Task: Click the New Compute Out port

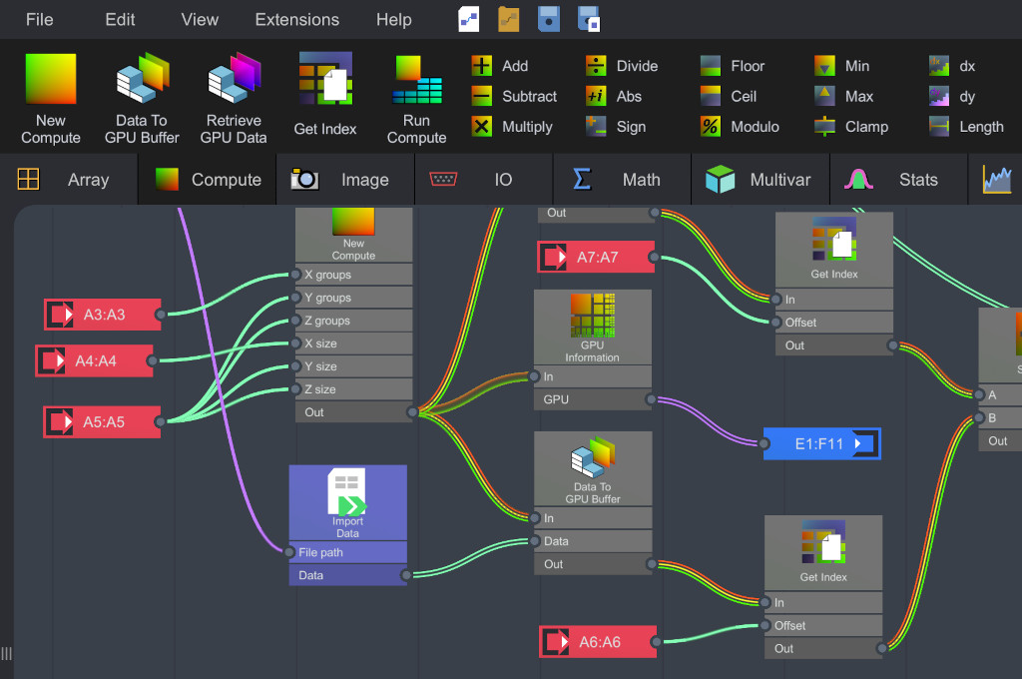Action: point(412,412)
